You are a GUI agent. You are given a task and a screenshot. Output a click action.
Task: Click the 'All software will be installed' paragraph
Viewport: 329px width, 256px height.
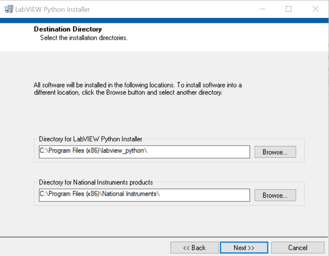pos(138,89)
